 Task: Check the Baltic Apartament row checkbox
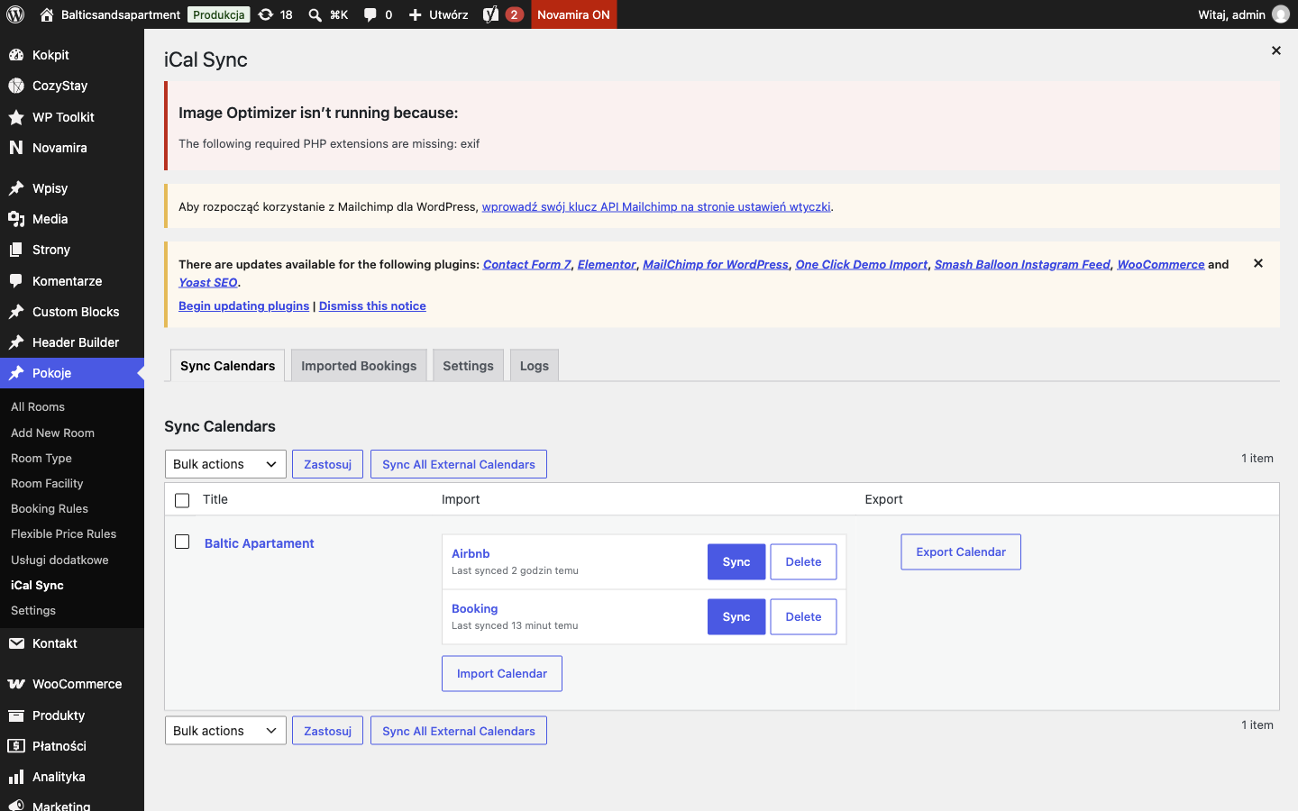click(182, 542)
